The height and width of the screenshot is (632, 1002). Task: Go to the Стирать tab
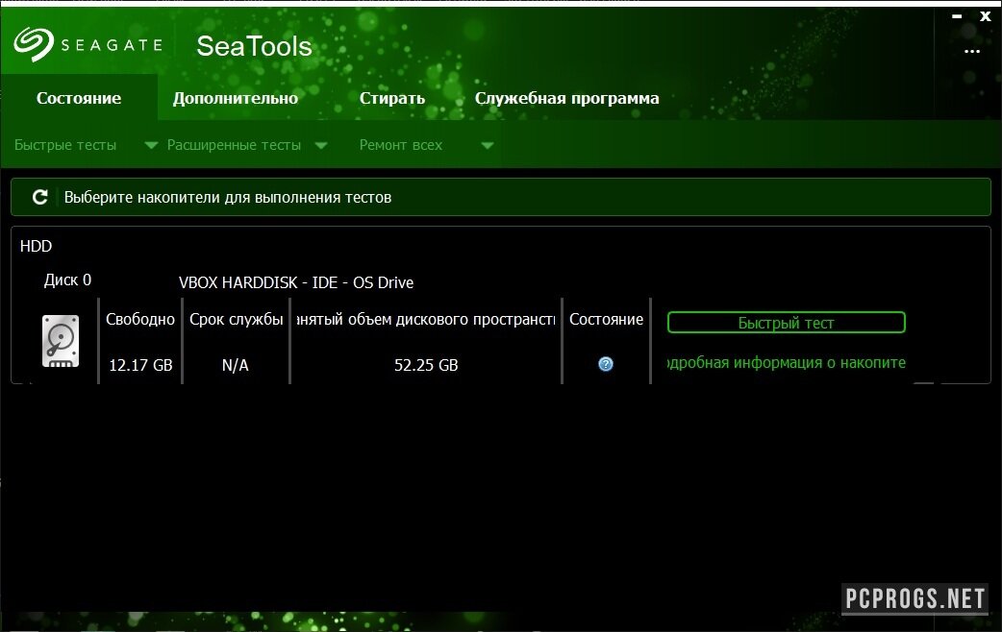[392, 98]
